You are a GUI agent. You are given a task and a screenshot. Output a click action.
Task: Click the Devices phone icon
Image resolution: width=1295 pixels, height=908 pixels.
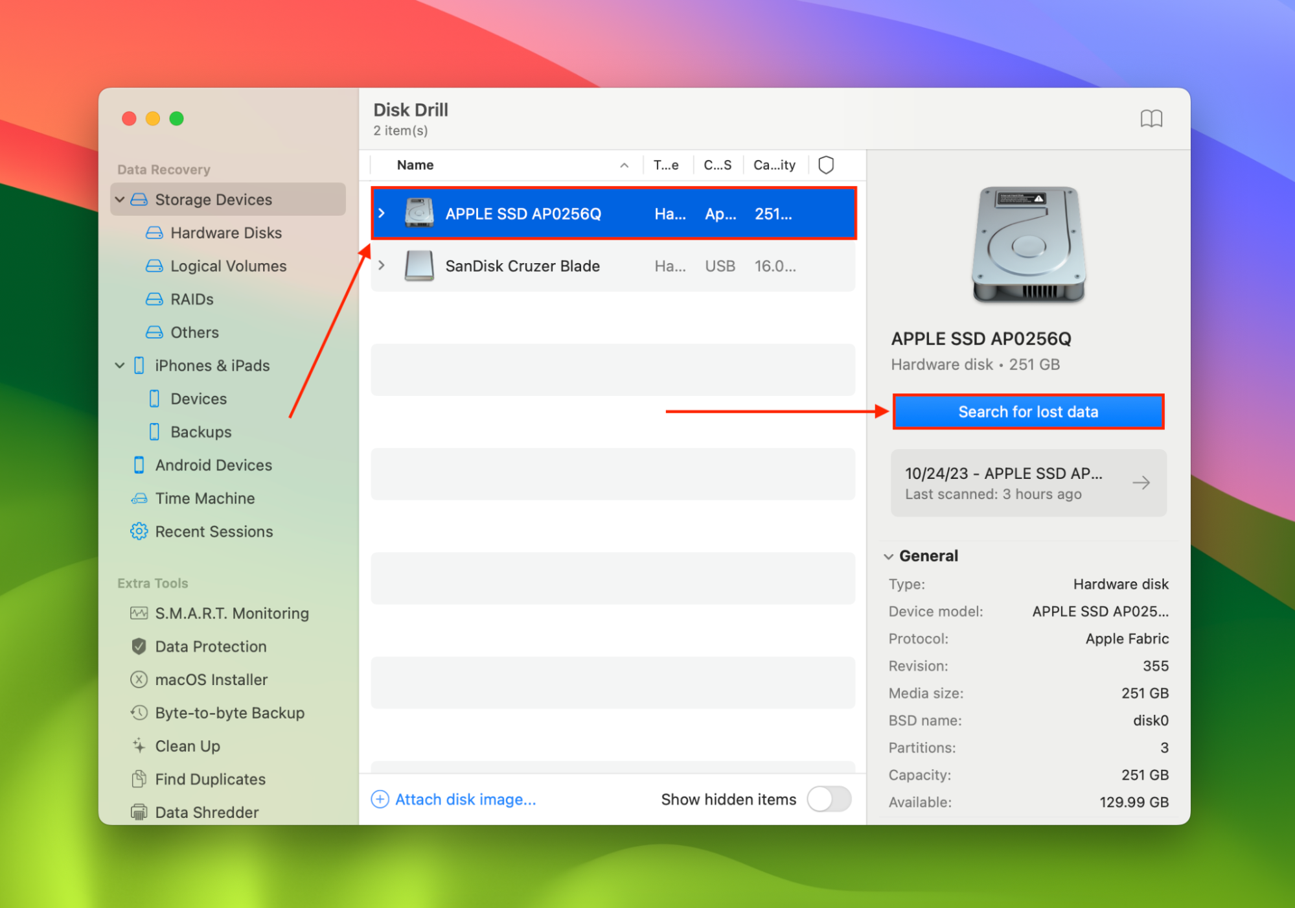[x=154, y=399]
